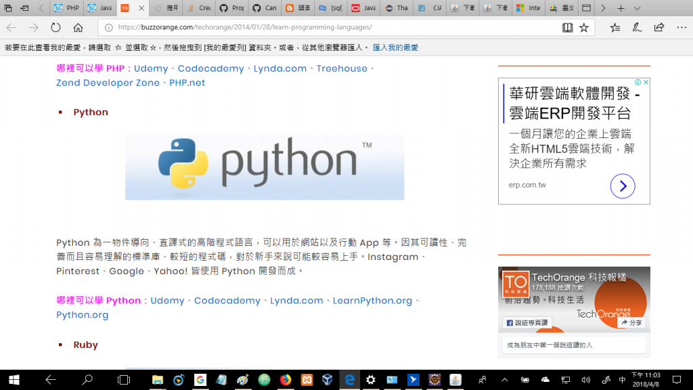
Task: Open the Windows Start menu
Action: click(x=14, y=380)
